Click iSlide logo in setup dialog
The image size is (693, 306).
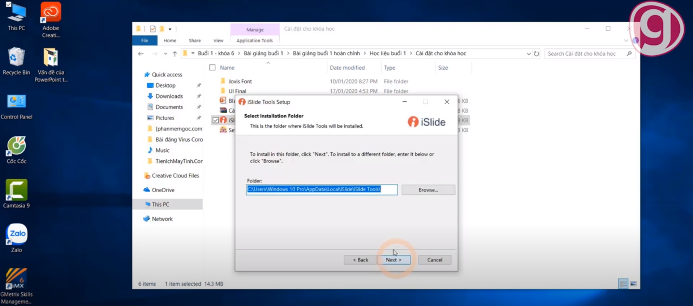(x=426, y=122)
